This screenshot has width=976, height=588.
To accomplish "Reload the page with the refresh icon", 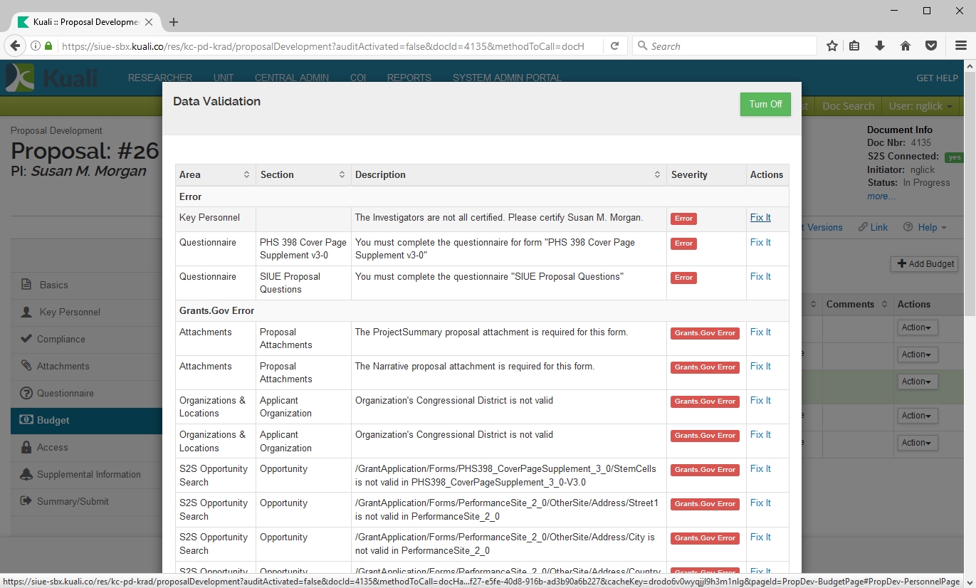I will coord(614,46).
